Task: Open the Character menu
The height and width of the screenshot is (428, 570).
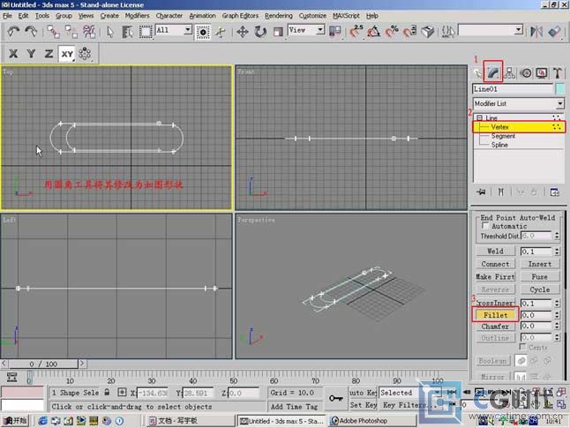Action: (x=169, y=16)
